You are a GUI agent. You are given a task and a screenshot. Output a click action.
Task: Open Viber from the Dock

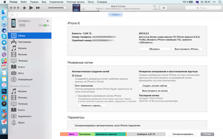tap(4, 55)
